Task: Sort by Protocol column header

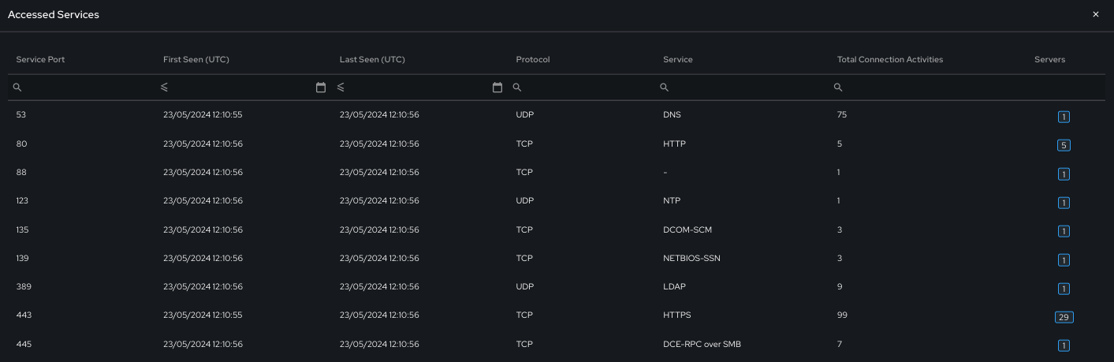Action: click(533, 60)
